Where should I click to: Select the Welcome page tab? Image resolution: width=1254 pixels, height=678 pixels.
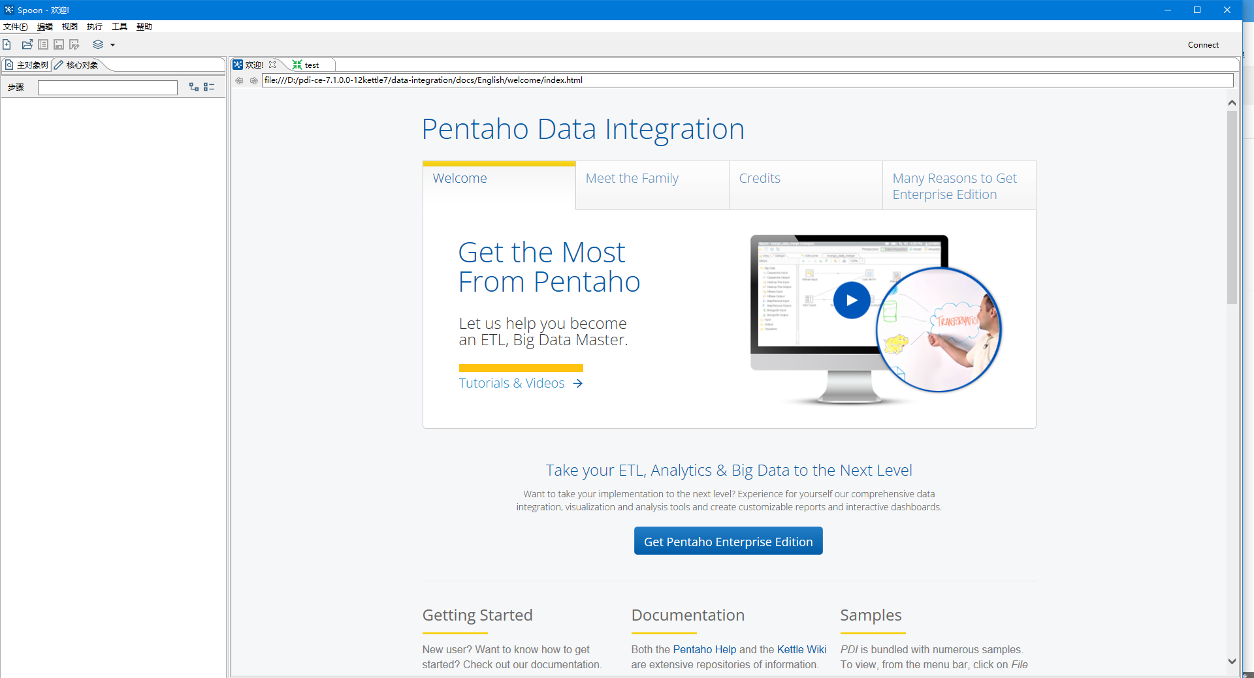pyautogui.click(x=499, y=185)
